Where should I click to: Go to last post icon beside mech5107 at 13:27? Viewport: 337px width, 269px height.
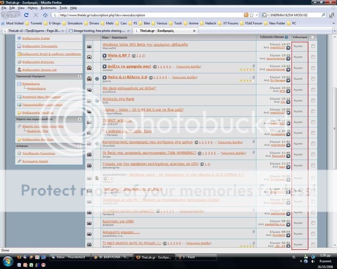coord(288,48)
